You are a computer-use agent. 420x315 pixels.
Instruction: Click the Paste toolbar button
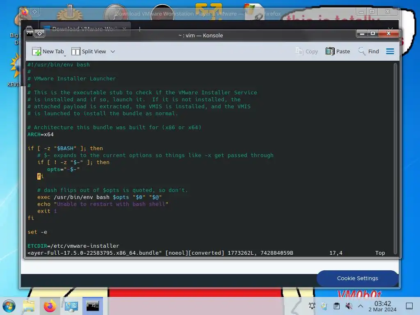coord(338,51)
